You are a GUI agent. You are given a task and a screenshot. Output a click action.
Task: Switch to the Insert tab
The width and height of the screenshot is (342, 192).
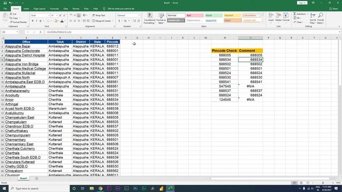pyautogui.click(x=26, y=9)
